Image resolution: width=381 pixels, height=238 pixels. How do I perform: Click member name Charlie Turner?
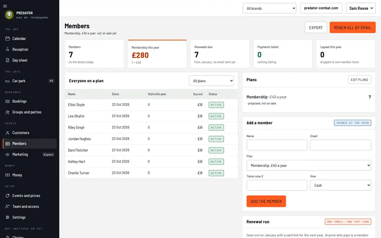(x=79, y=173)
